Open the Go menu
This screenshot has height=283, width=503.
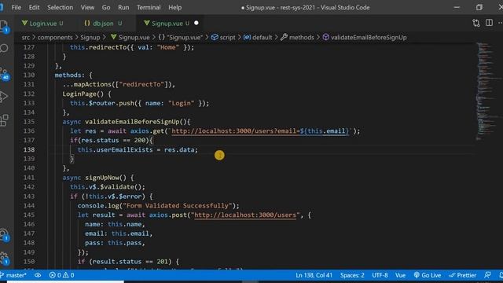106,7
